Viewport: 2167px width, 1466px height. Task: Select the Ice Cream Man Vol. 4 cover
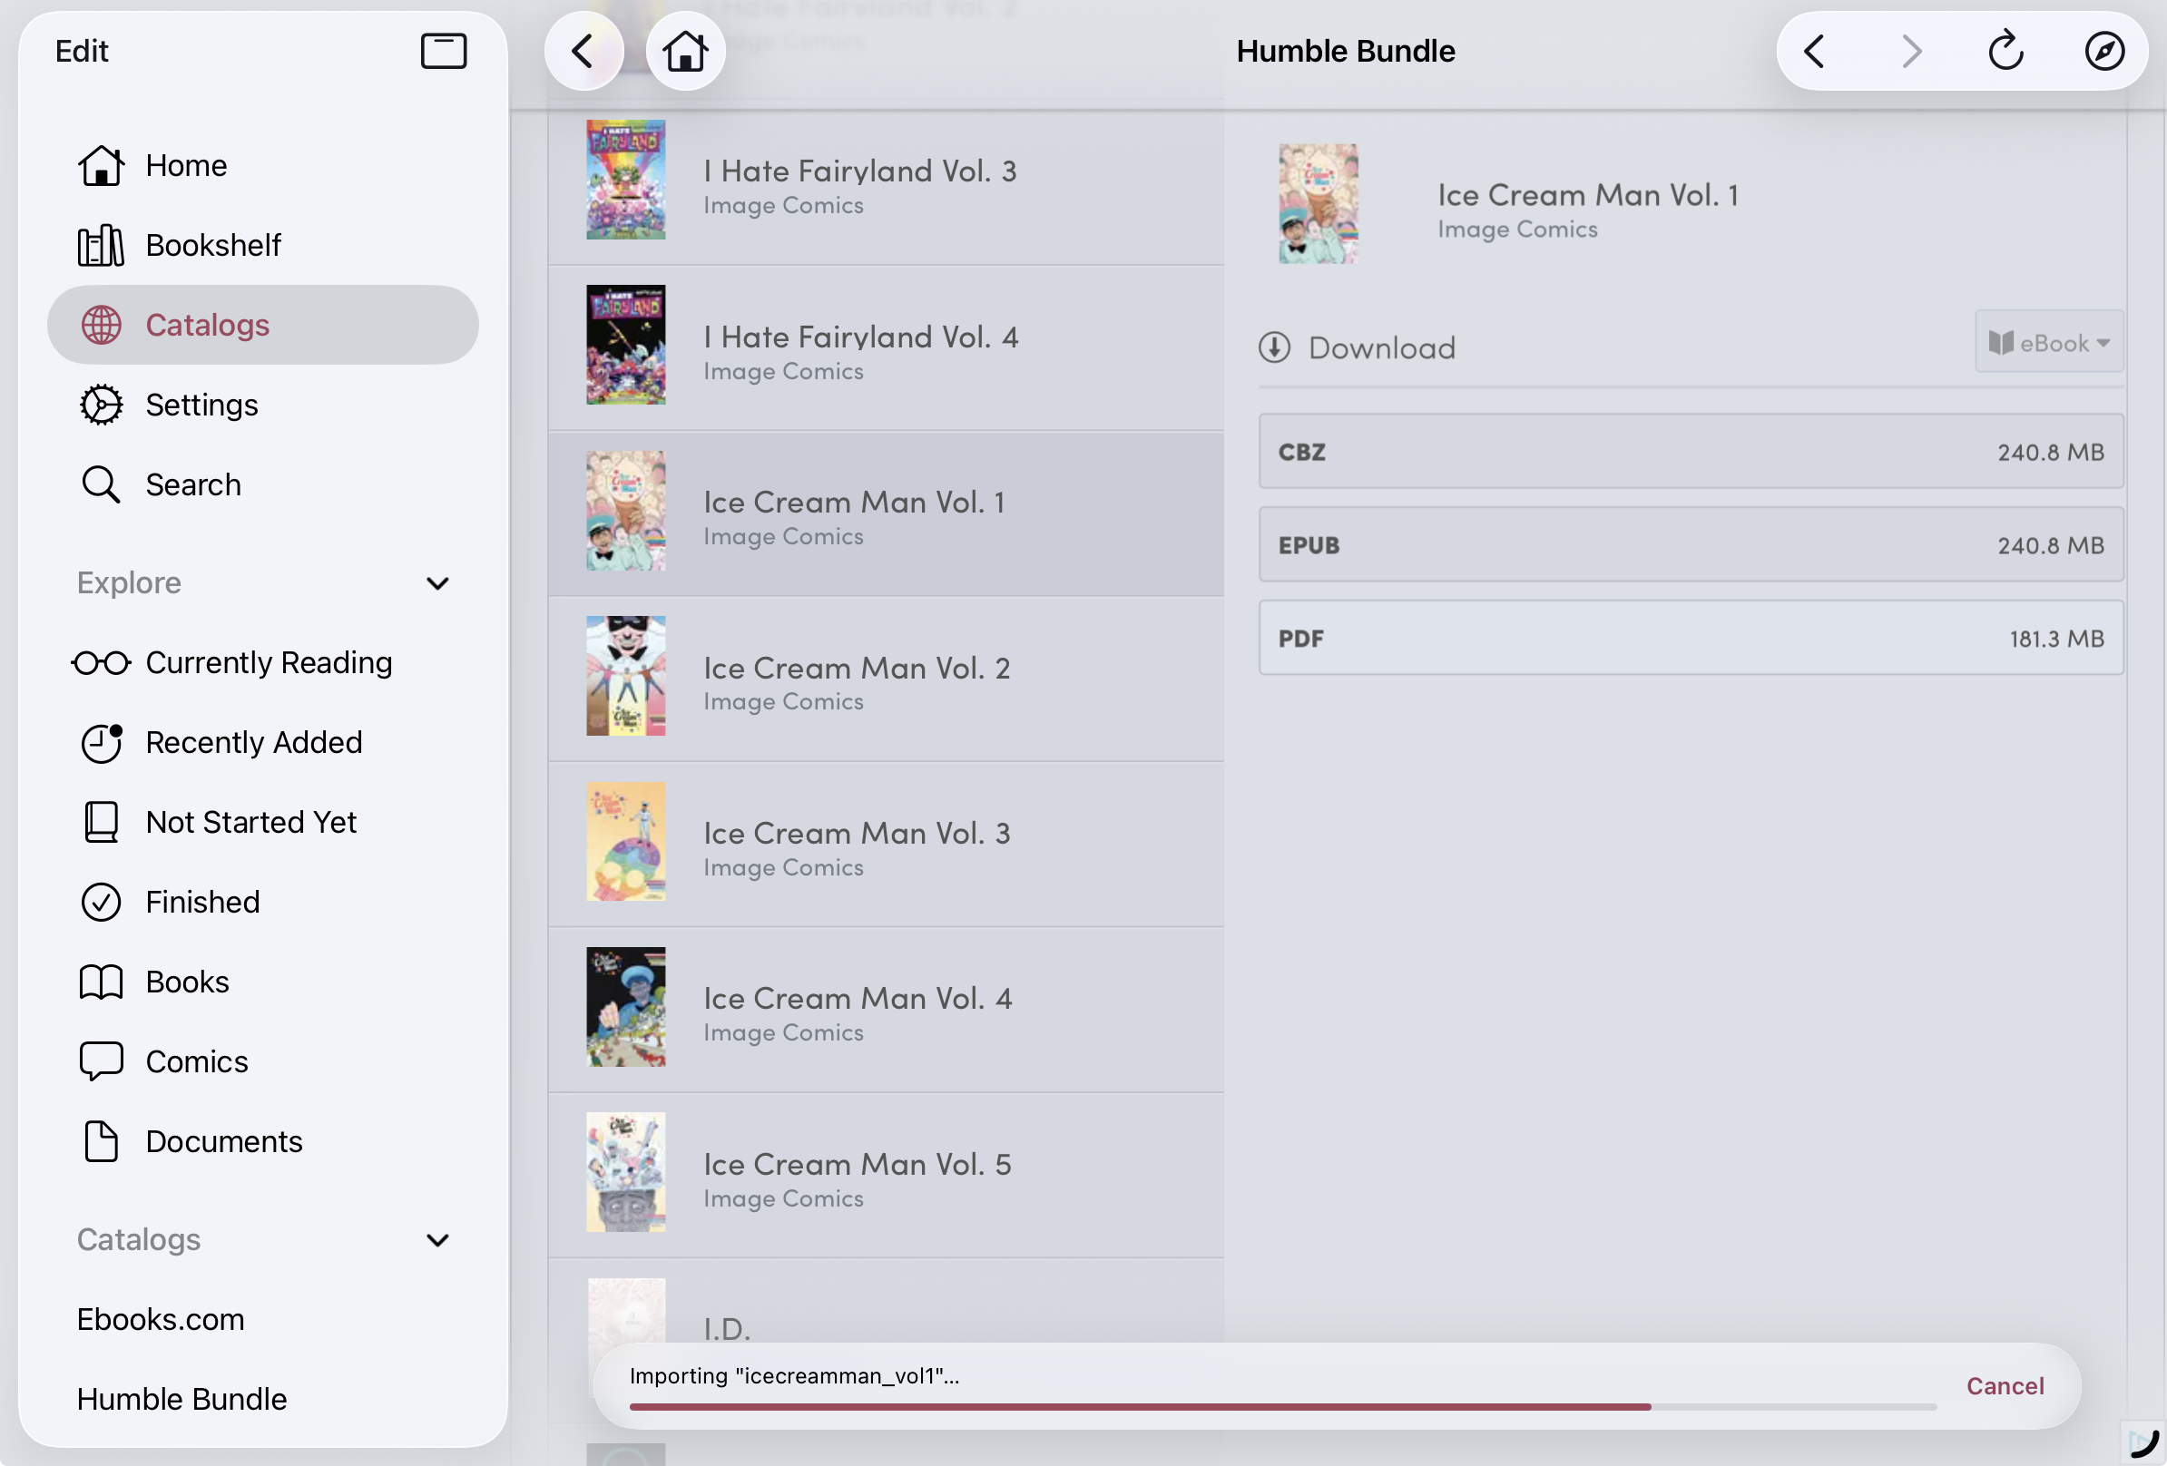coord(625,1008)
